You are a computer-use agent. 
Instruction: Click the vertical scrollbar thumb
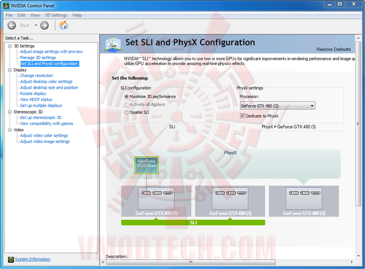358,124
